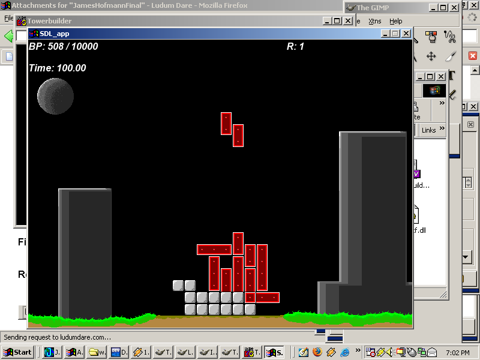Switch to the I. GIMP taskbar button
480x360 pixels.
[208, 352]
